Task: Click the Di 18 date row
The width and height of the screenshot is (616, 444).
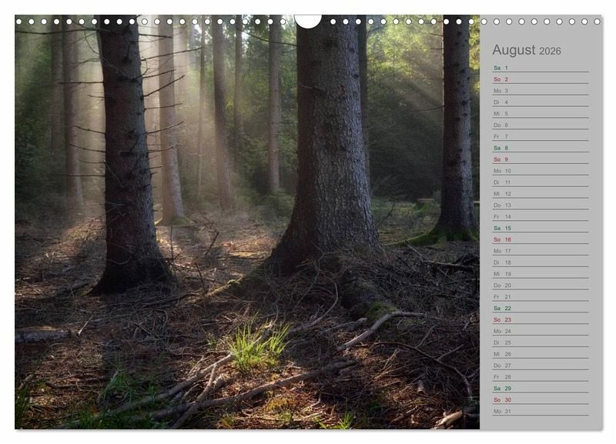Action: pyautogui.click(x=540, y=262)
